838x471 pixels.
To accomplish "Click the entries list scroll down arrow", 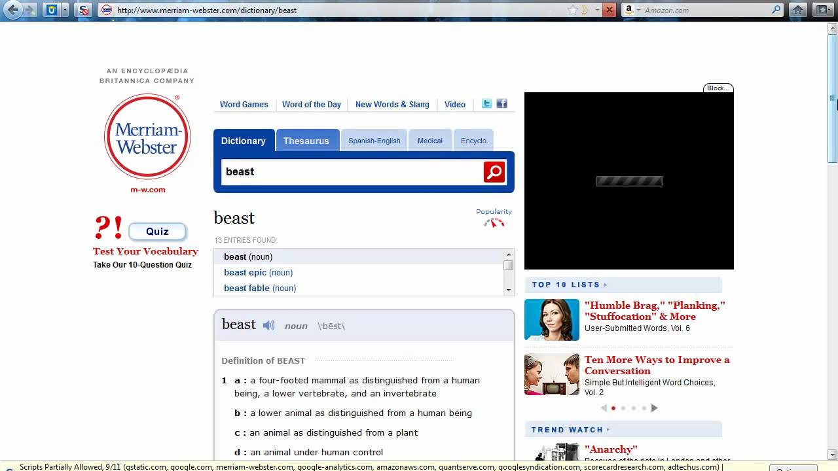I will tap(508, 290).
